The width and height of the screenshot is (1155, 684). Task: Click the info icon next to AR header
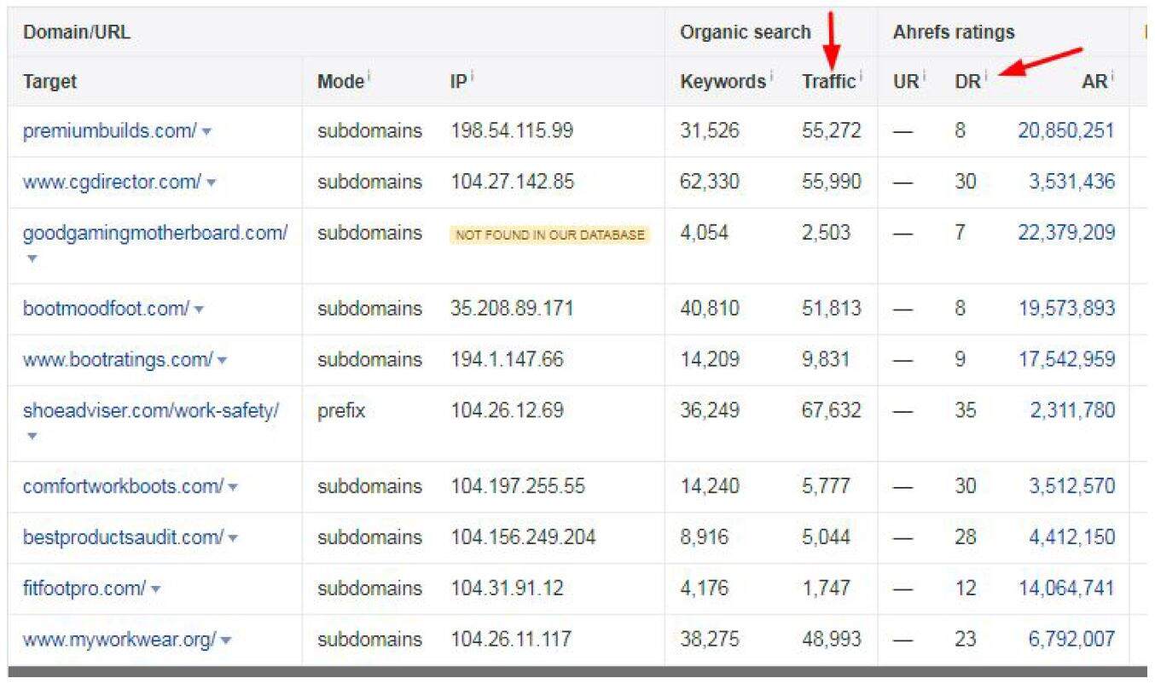[x=1113, y=77]
